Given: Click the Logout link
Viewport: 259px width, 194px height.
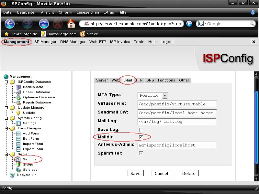Looking at the screenshot, I should click(167, 42).
